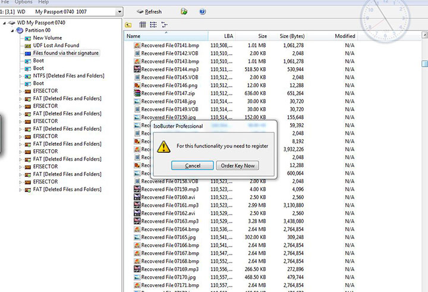The image size is (428, 292).
Task: Select Recovered File 07158.VOB
Action: [169, 181]
